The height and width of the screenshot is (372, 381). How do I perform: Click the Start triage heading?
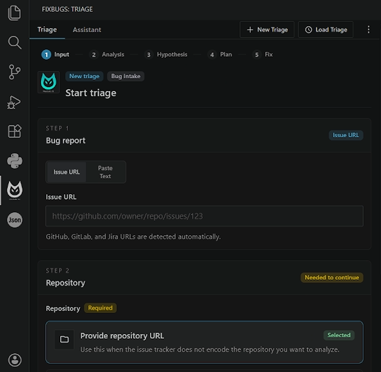[x=91, y=93]
